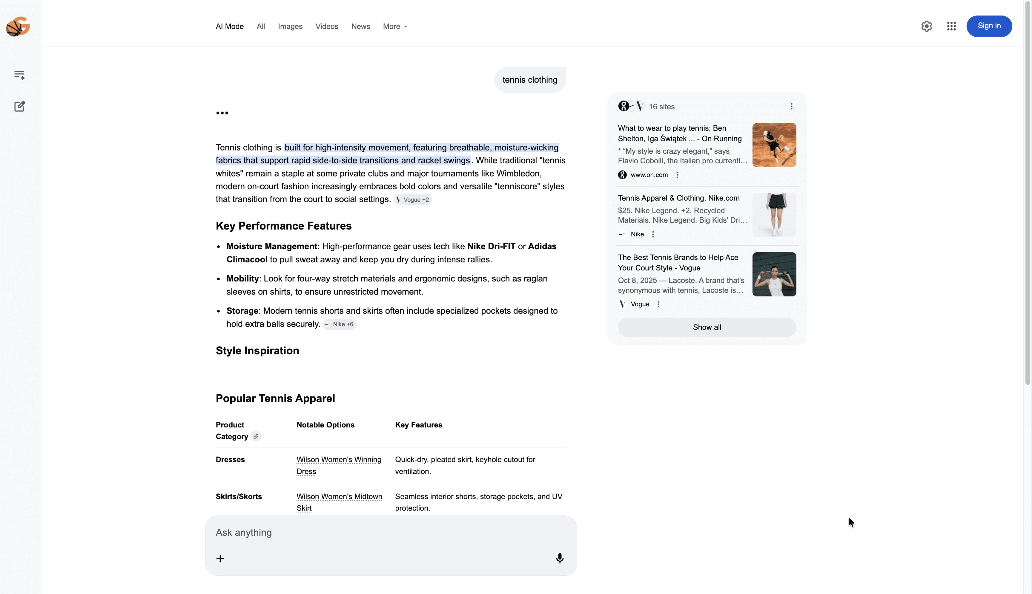Start a new chat with the compose icon
Viewport: 1032px width, 594px height.
[x=19, y=106]
